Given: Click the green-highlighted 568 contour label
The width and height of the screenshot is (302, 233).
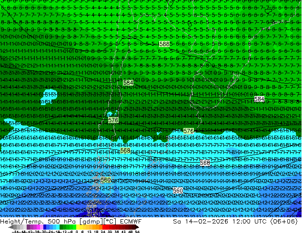Looking at the screenshot, I should 125,151.
